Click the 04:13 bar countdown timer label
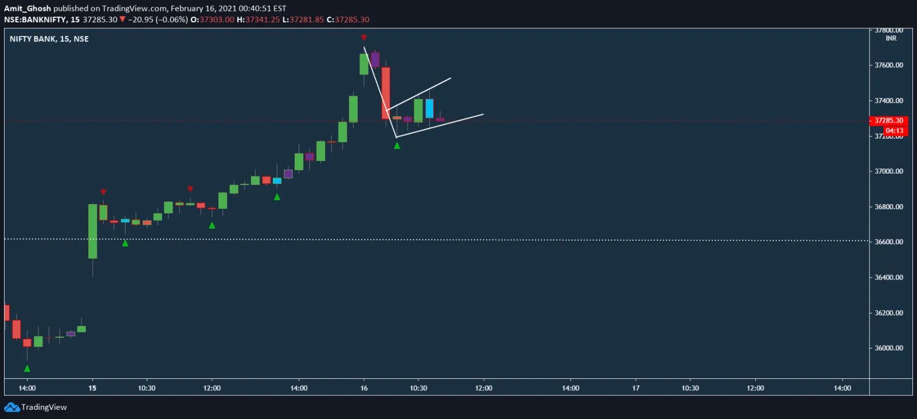Image resolution: width=917 pixels, height=419 pixels. [x=894, y=131]
